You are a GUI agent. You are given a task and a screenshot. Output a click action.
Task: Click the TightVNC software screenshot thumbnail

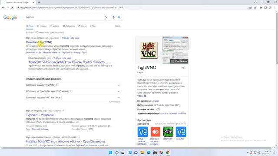[x=175, y=50]
